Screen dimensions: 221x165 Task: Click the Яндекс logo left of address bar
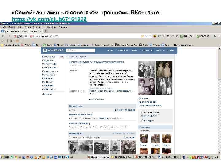click(18, 36)
